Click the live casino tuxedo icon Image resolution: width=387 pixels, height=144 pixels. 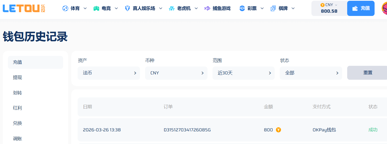click(x=127, y=8)
